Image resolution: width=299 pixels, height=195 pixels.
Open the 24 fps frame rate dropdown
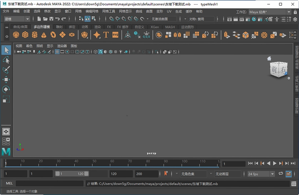coord(261,174)
